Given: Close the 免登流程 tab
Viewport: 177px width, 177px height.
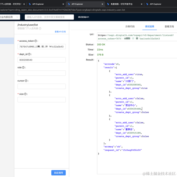Looking at the screenshot, I should click(x=142, y=4).
